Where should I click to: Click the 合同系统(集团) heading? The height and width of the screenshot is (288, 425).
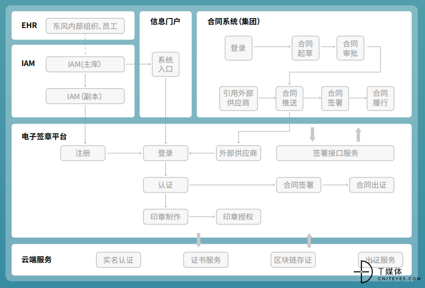233,21
